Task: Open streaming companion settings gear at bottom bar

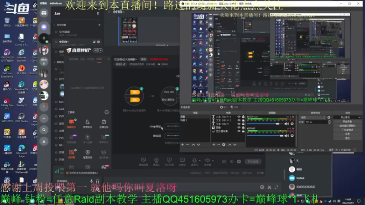Action: (x=239, y=162)
